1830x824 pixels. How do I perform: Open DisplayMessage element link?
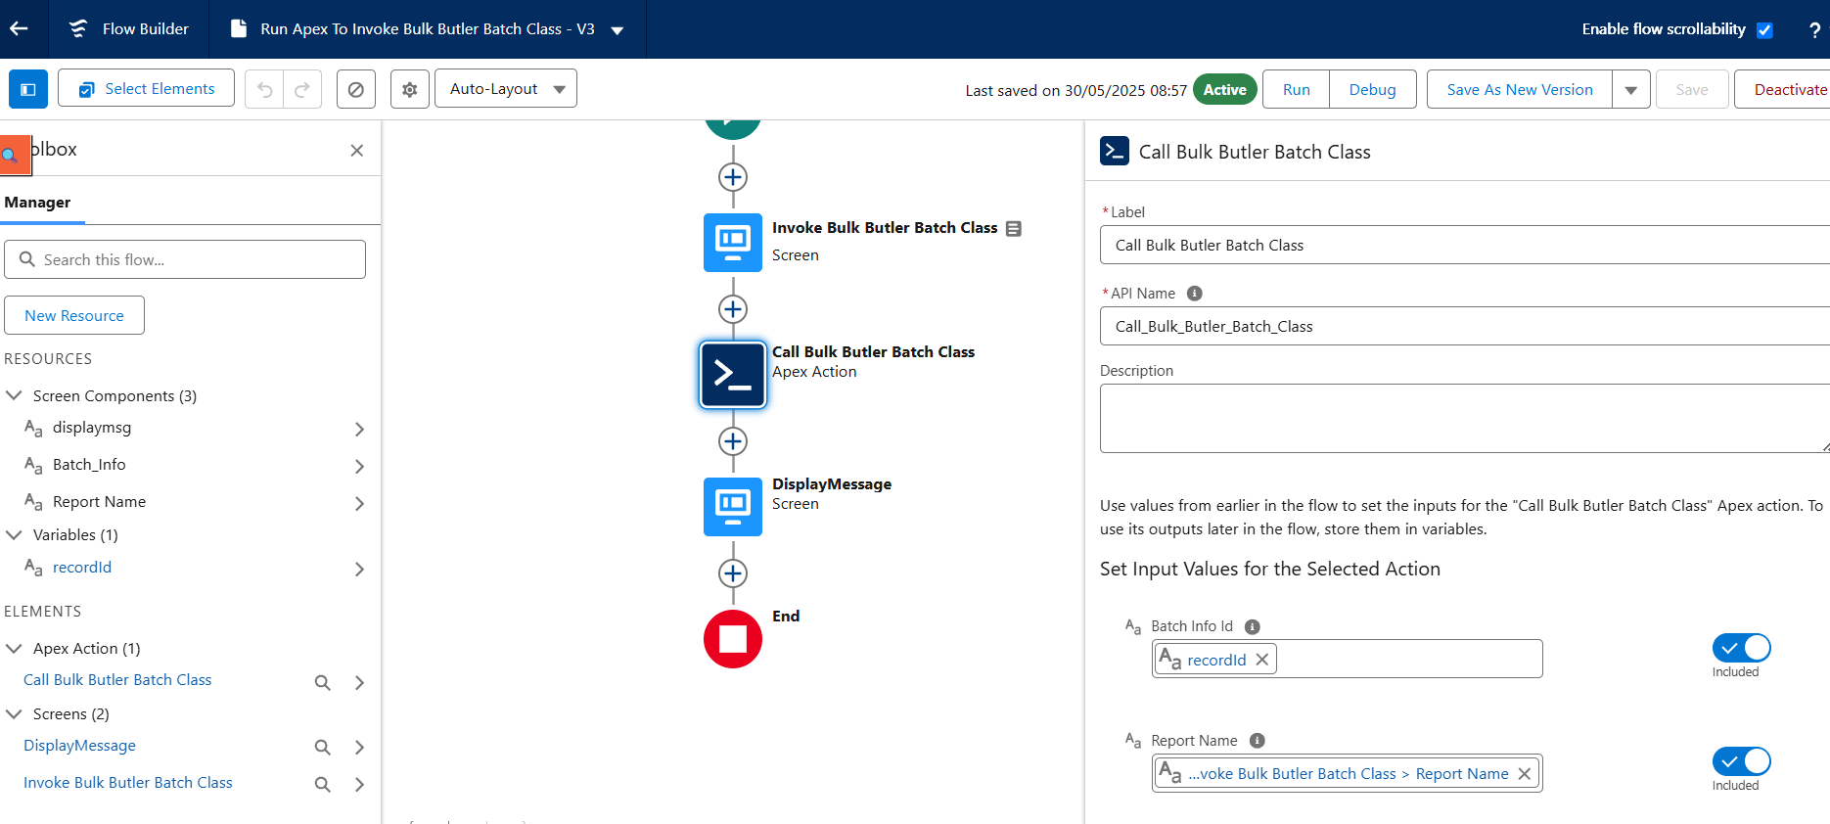click(79, 745)
